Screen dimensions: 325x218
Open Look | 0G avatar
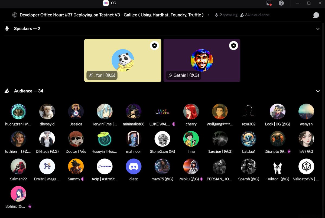[278, 111]
